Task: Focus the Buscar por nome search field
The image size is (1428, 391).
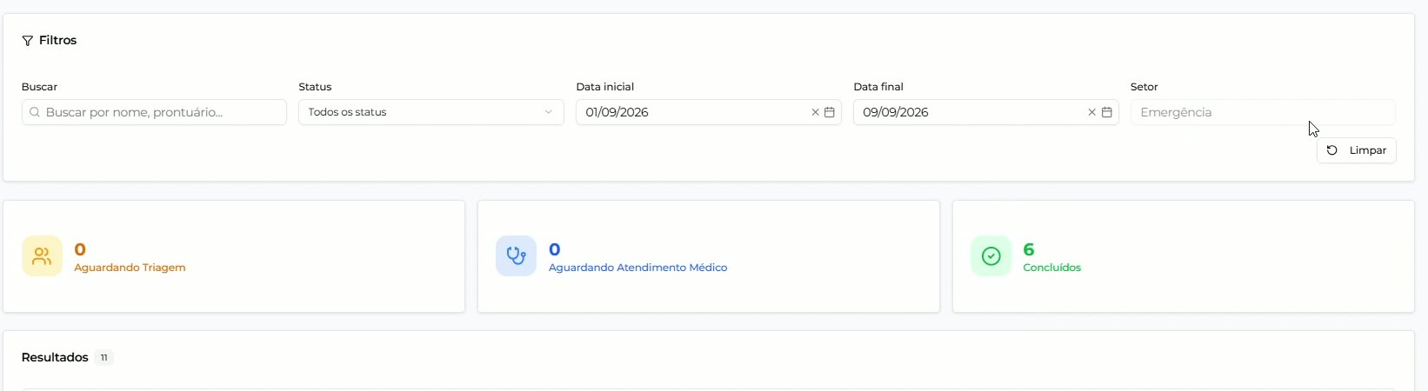Action: coord(154,112)
